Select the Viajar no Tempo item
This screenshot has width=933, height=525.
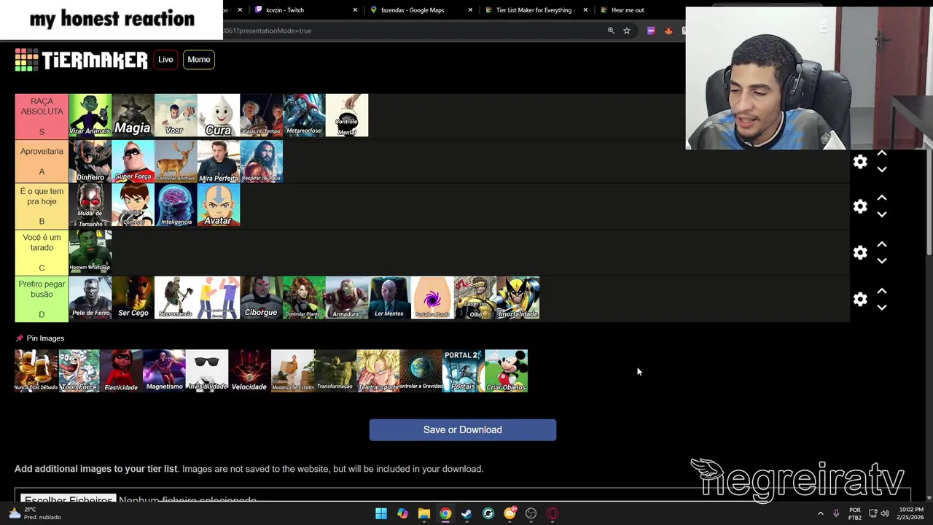(261, 115)
